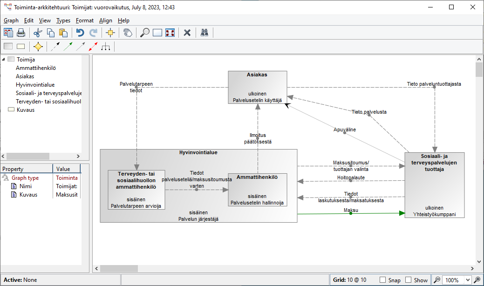This screenshot has height=286, width=484.
Task: Enable the Show grid checkbox
Action: [x=408, y=280]
